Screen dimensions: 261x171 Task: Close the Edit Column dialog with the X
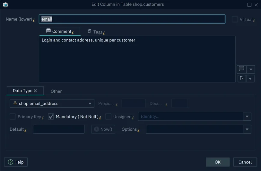click(x=256, y=5)
